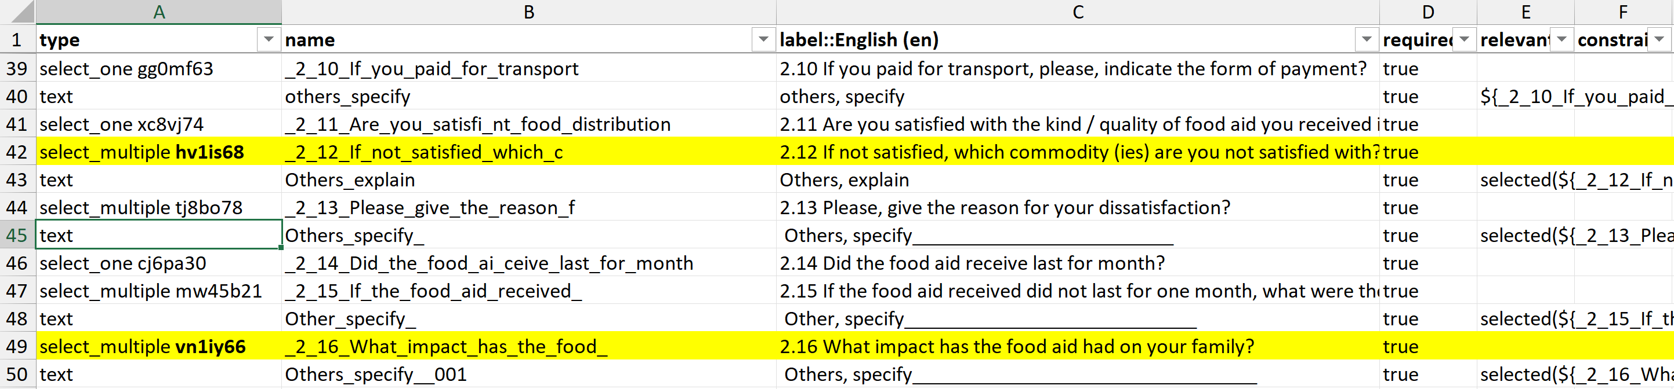Click yellow cell _2_16_What_impact_has_the_food_
This screenshot has height=389, width=1674.
click(x=528, y=347)
